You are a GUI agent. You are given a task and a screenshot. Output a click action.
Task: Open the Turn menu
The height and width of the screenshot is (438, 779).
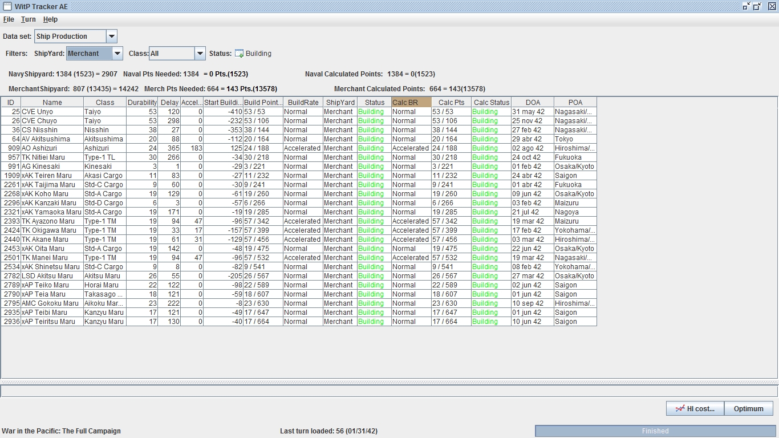[28, 19]
